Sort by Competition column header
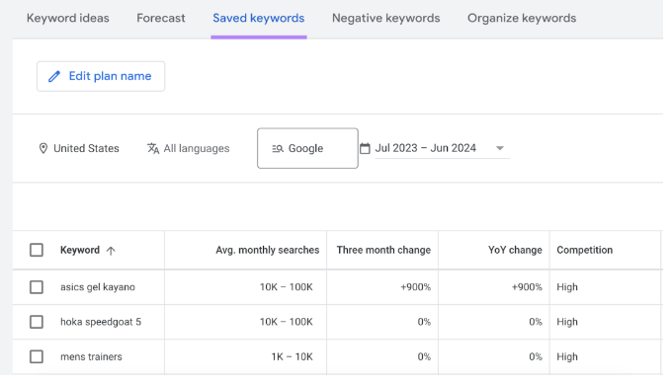This screenshot has width=672, height=386. 585,250
